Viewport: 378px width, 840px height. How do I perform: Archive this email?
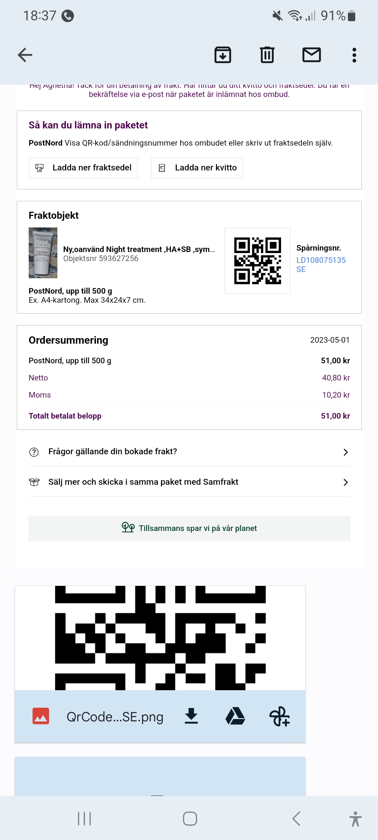223,55
